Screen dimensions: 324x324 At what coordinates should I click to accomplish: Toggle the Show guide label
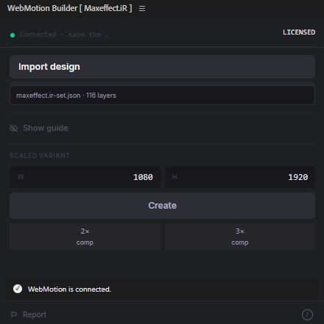tap(46, 128)
